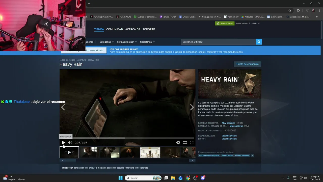323x182 pixels.
Task: Expand more tags with the plus button
Action: tap(252, 155)
